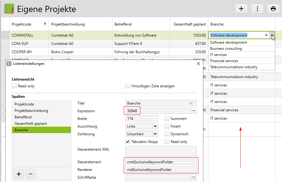Image resolution: width=282 pixels, height=182 pixels.
Task: Select Financial services in dropdown list
Action: [x=224, y=61]
